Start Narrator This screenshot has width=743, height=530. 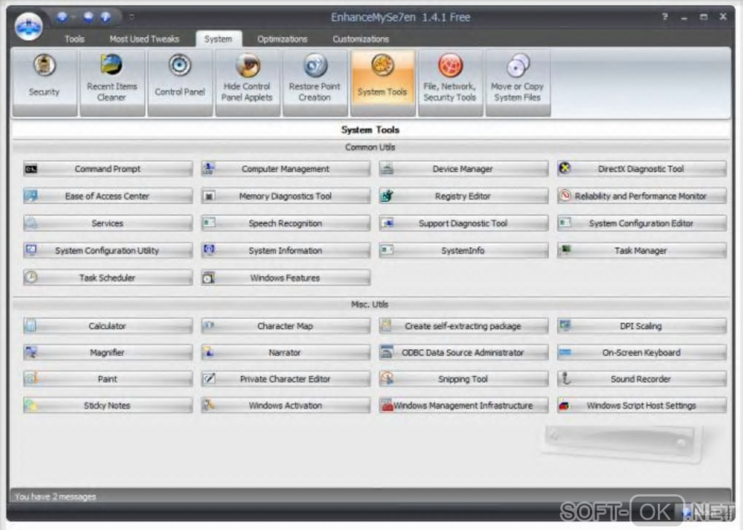click(x=286, y=352)
